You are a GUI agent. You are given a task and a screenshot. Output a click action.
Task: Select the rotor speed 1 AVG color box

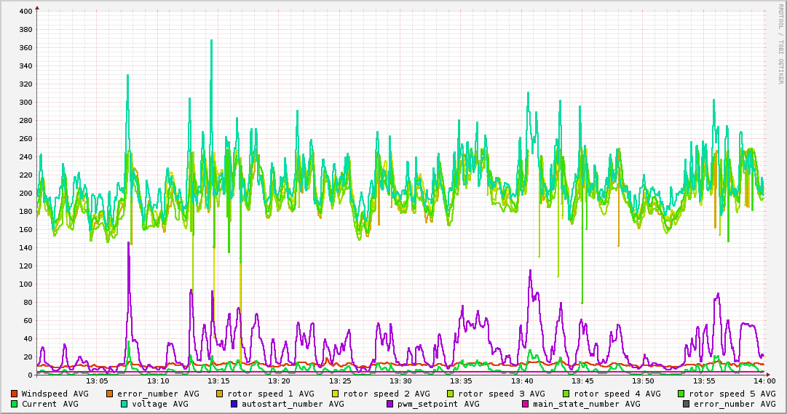pyautogui.click(x=220, y=394)
